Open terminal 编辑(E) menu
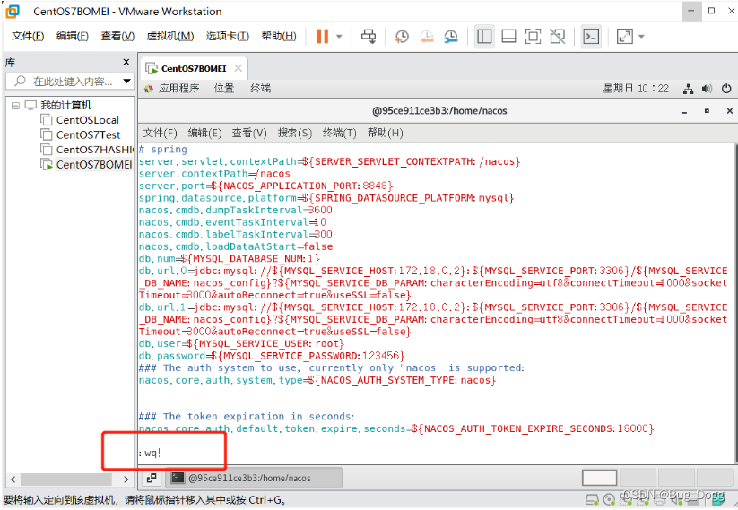Screen dimensions: 738x510 coord(204,134)
